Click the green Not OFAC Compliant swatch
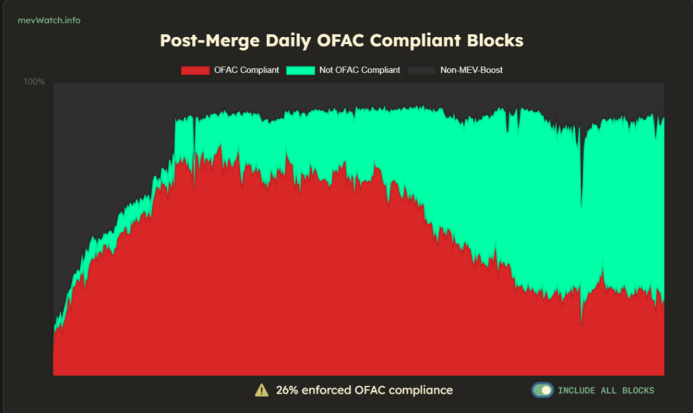Screen dimensions: 693x413 point(300,70)
